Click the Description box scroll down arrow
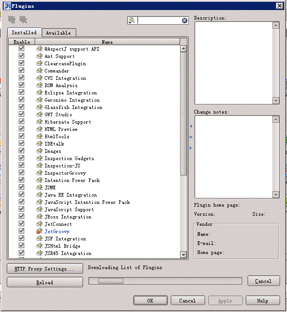The image size is (287, 312). (x=276, y=101)
